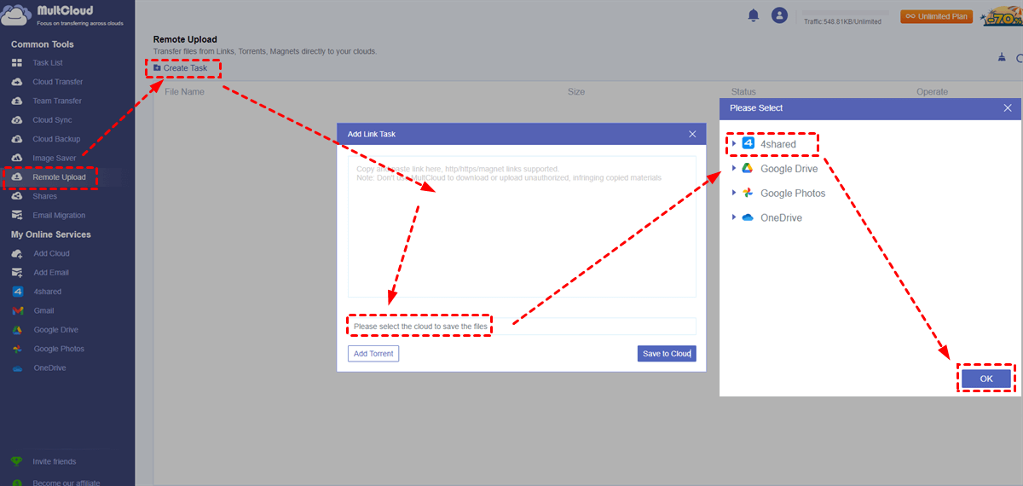The image size is (1023, 486).
Task: Click the Size column header
Action: click(576, 92)
